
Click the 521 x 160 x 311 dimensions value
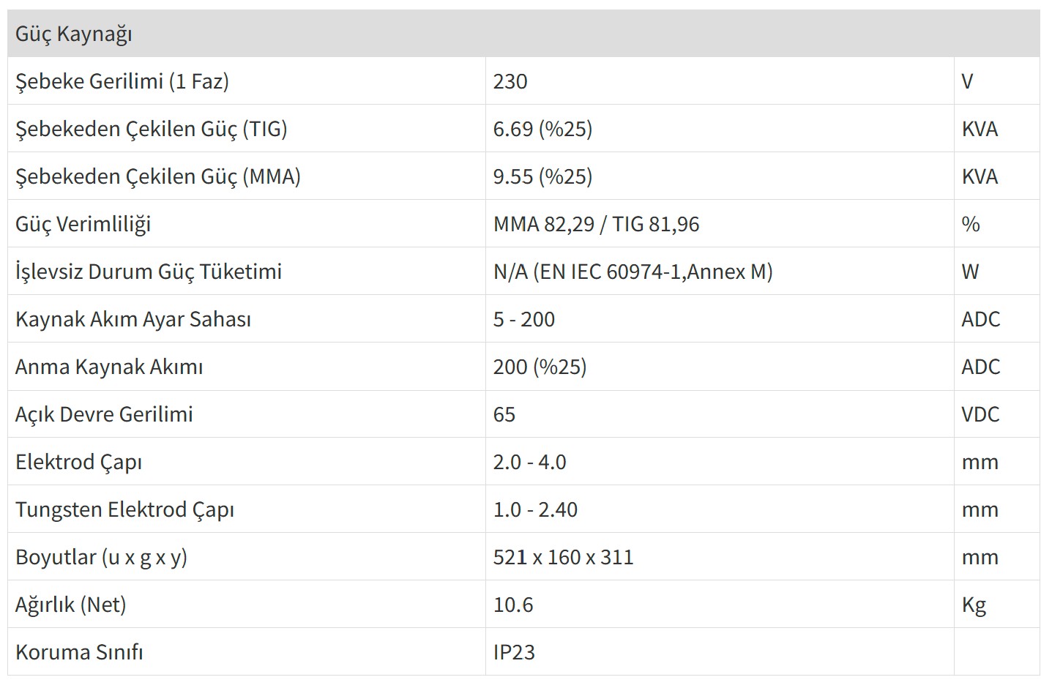click(x=563, y=557)
